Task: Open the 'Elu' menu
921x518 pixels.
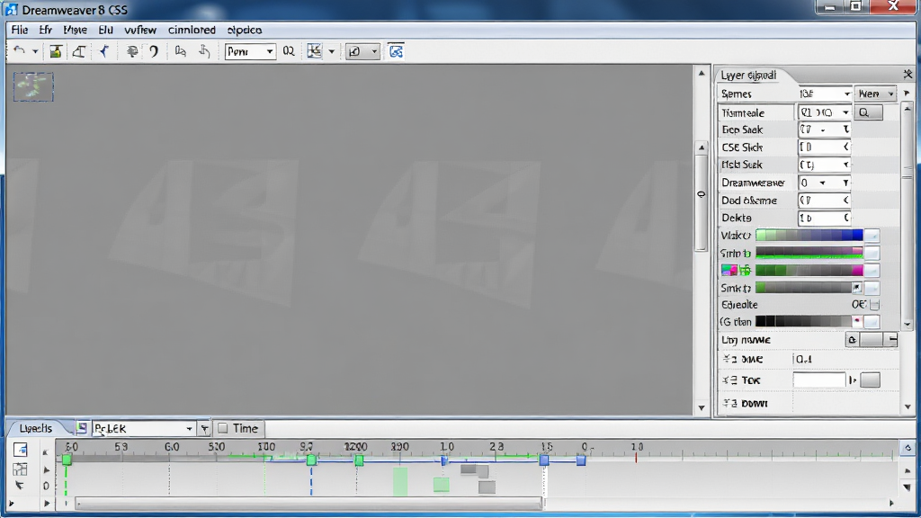Action: point(106,30)
